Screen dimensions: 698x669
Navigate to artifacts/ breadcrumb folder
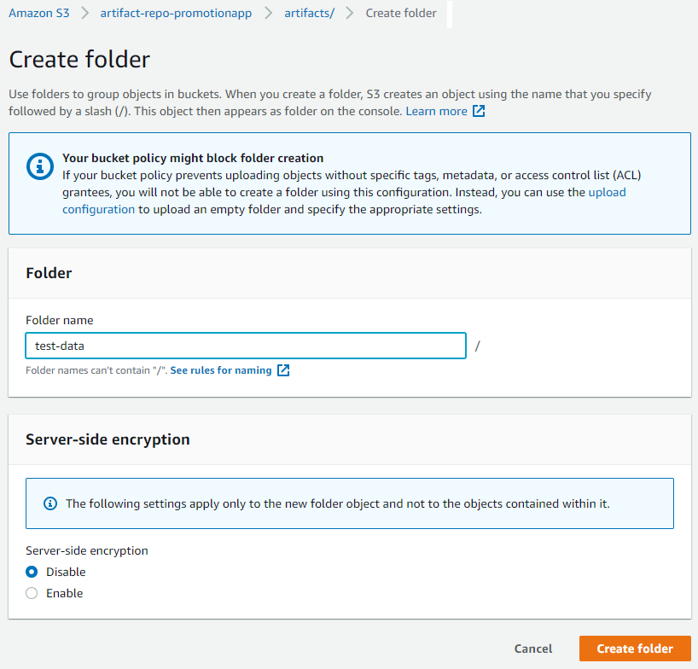pyautogui.click(x=310, y=14)
